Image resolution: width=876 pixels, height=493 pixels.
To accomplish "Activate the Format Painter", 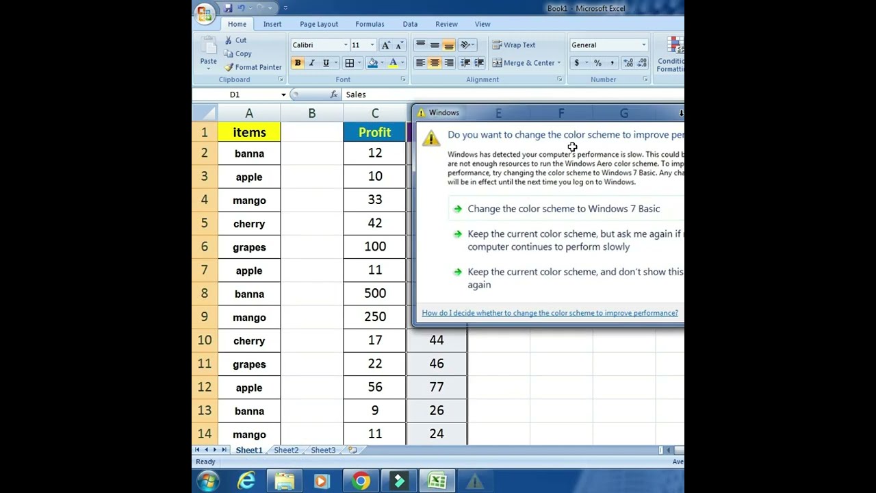I will (253, 67).
